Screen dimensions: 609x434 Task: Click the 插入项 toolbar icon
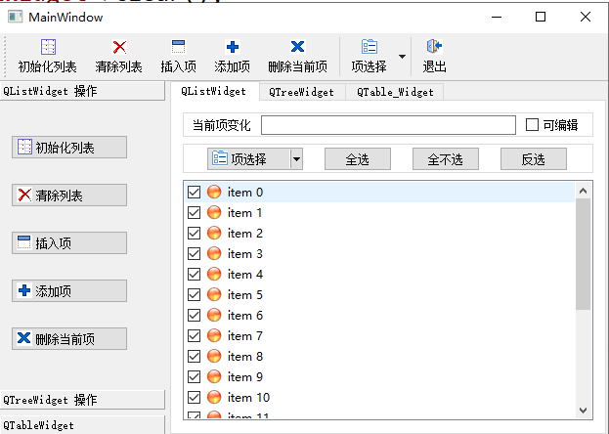tap(178, 47)
